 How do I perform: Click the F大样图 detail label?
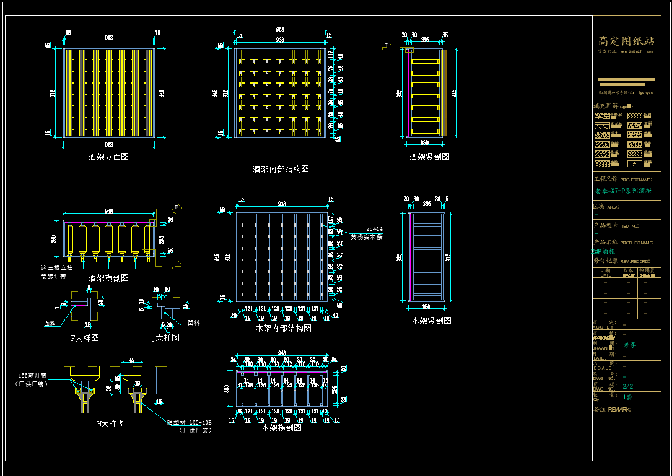85,338
